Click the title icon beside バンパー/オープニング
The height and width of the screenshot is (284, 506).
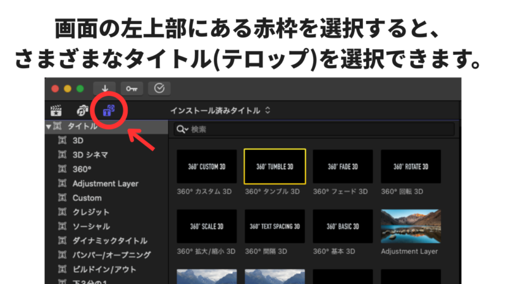[62, 255]
